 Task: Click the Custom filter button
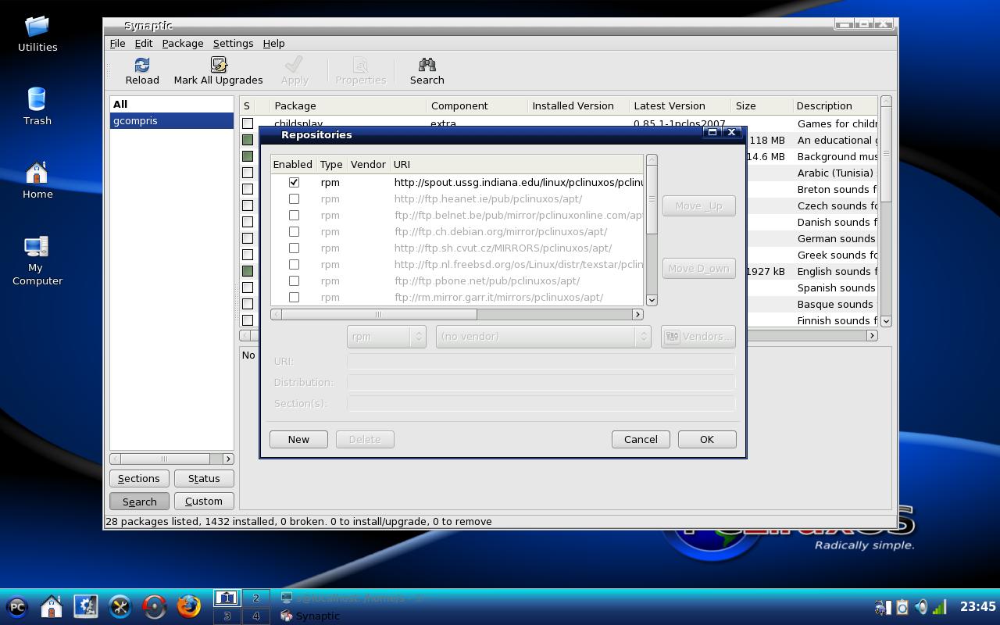204,501
